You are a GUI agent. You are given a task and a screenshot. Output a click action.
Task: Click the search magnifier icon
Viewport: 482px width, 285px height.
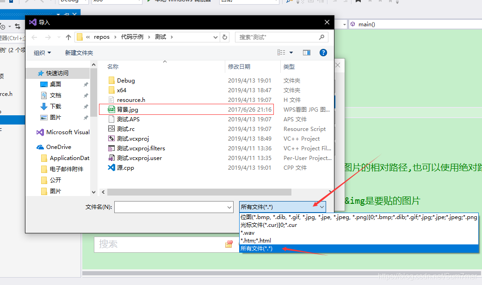tap(321, 37)
